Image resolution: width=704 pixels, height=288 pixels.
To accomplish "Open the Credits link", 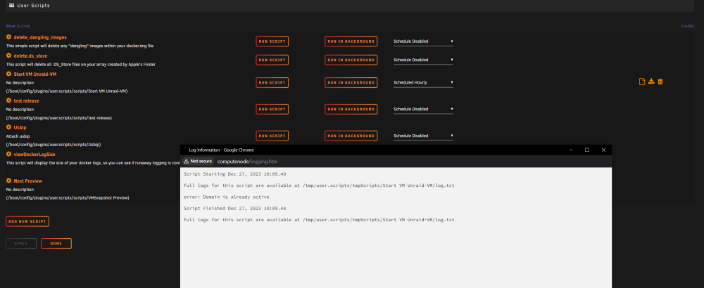I will 687,27.
